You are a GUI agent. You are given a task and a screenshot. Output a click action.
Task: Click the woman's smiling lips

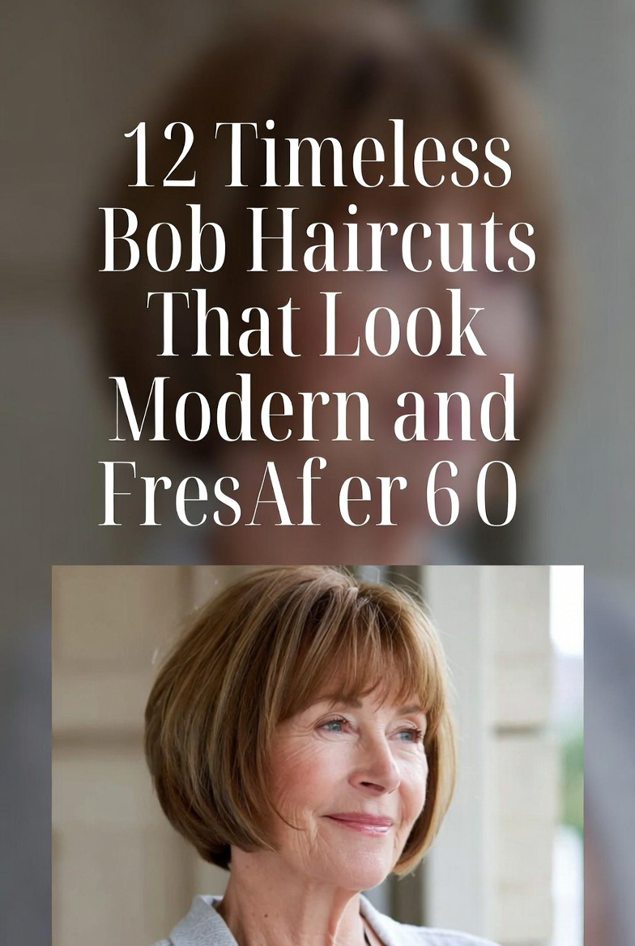(x=360, y=822)
